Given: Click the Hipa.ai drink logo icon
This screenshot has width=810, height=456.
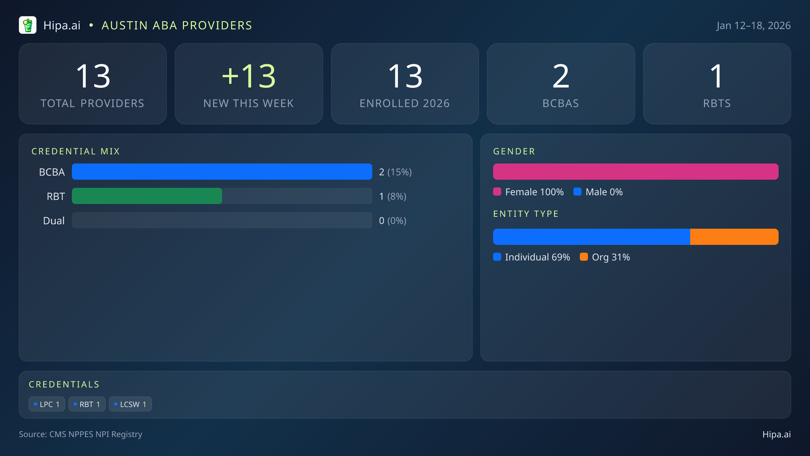Looking at the screenshot, I should (x=28, y=25).
